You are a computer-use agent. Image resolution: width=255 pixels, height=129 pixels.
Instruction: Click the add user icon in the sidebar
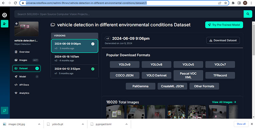[4, 24]
